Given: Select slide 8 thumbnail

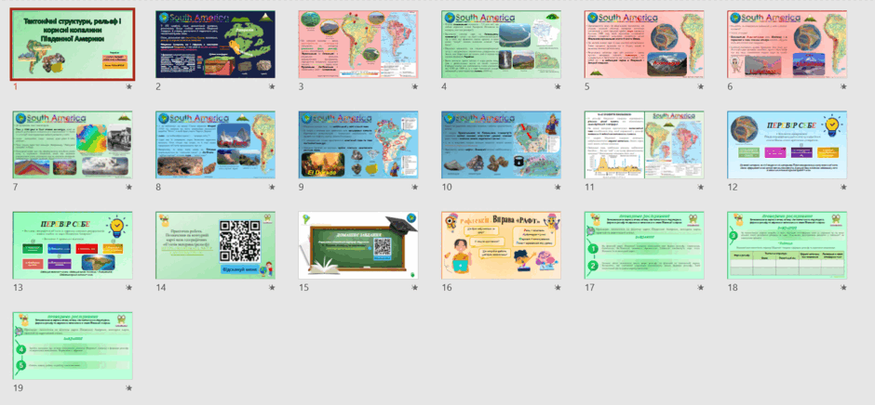Looking at the screenshot, I should click(x=215, y=145).
